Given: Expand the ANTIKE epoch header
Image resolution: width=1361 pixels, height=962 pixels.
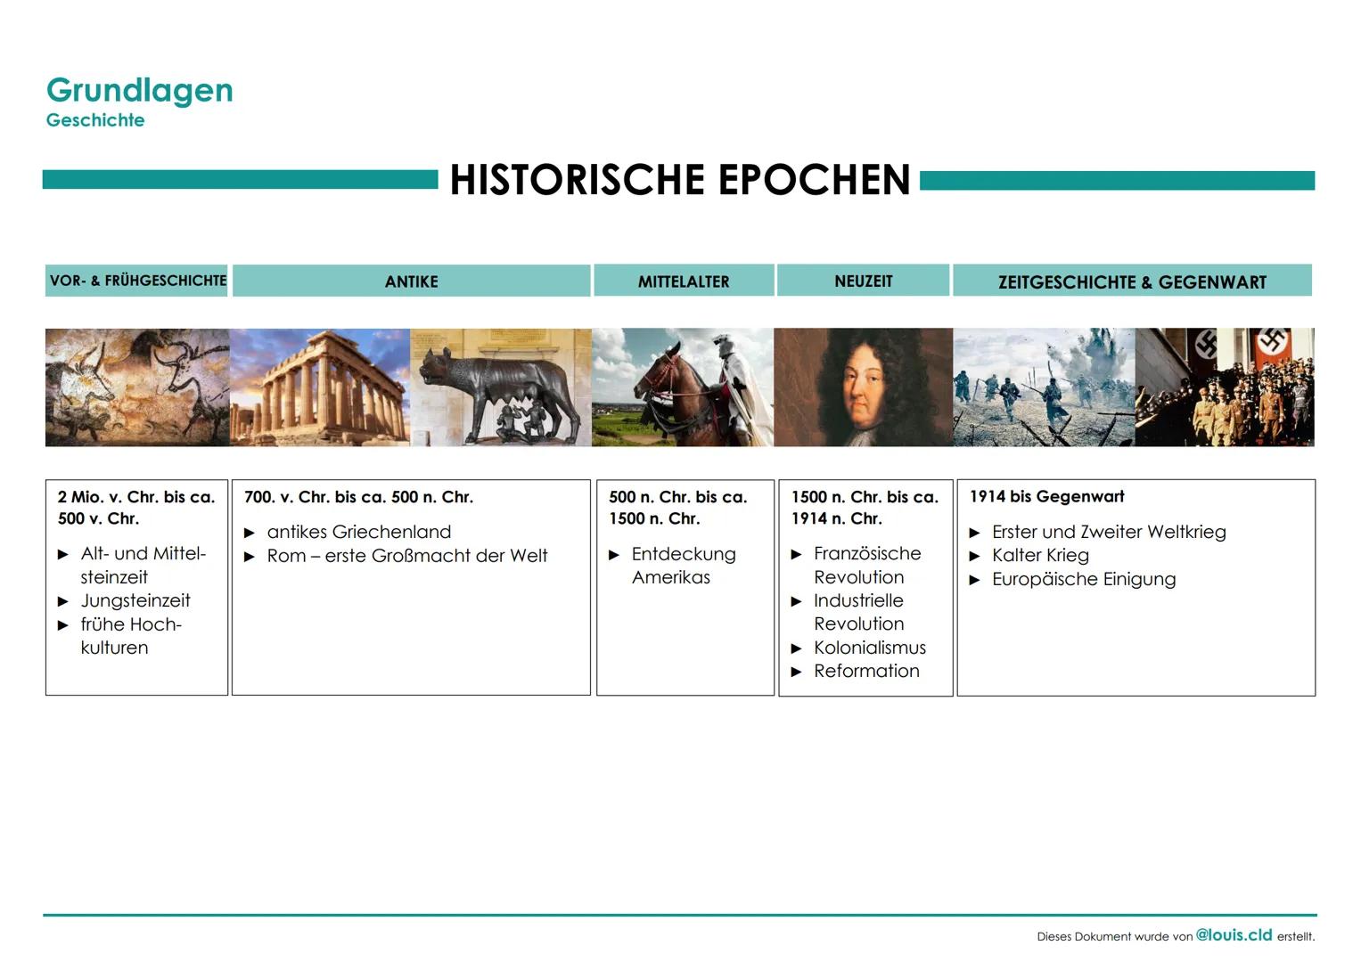Looking at the screenshot, I should 411,280.
